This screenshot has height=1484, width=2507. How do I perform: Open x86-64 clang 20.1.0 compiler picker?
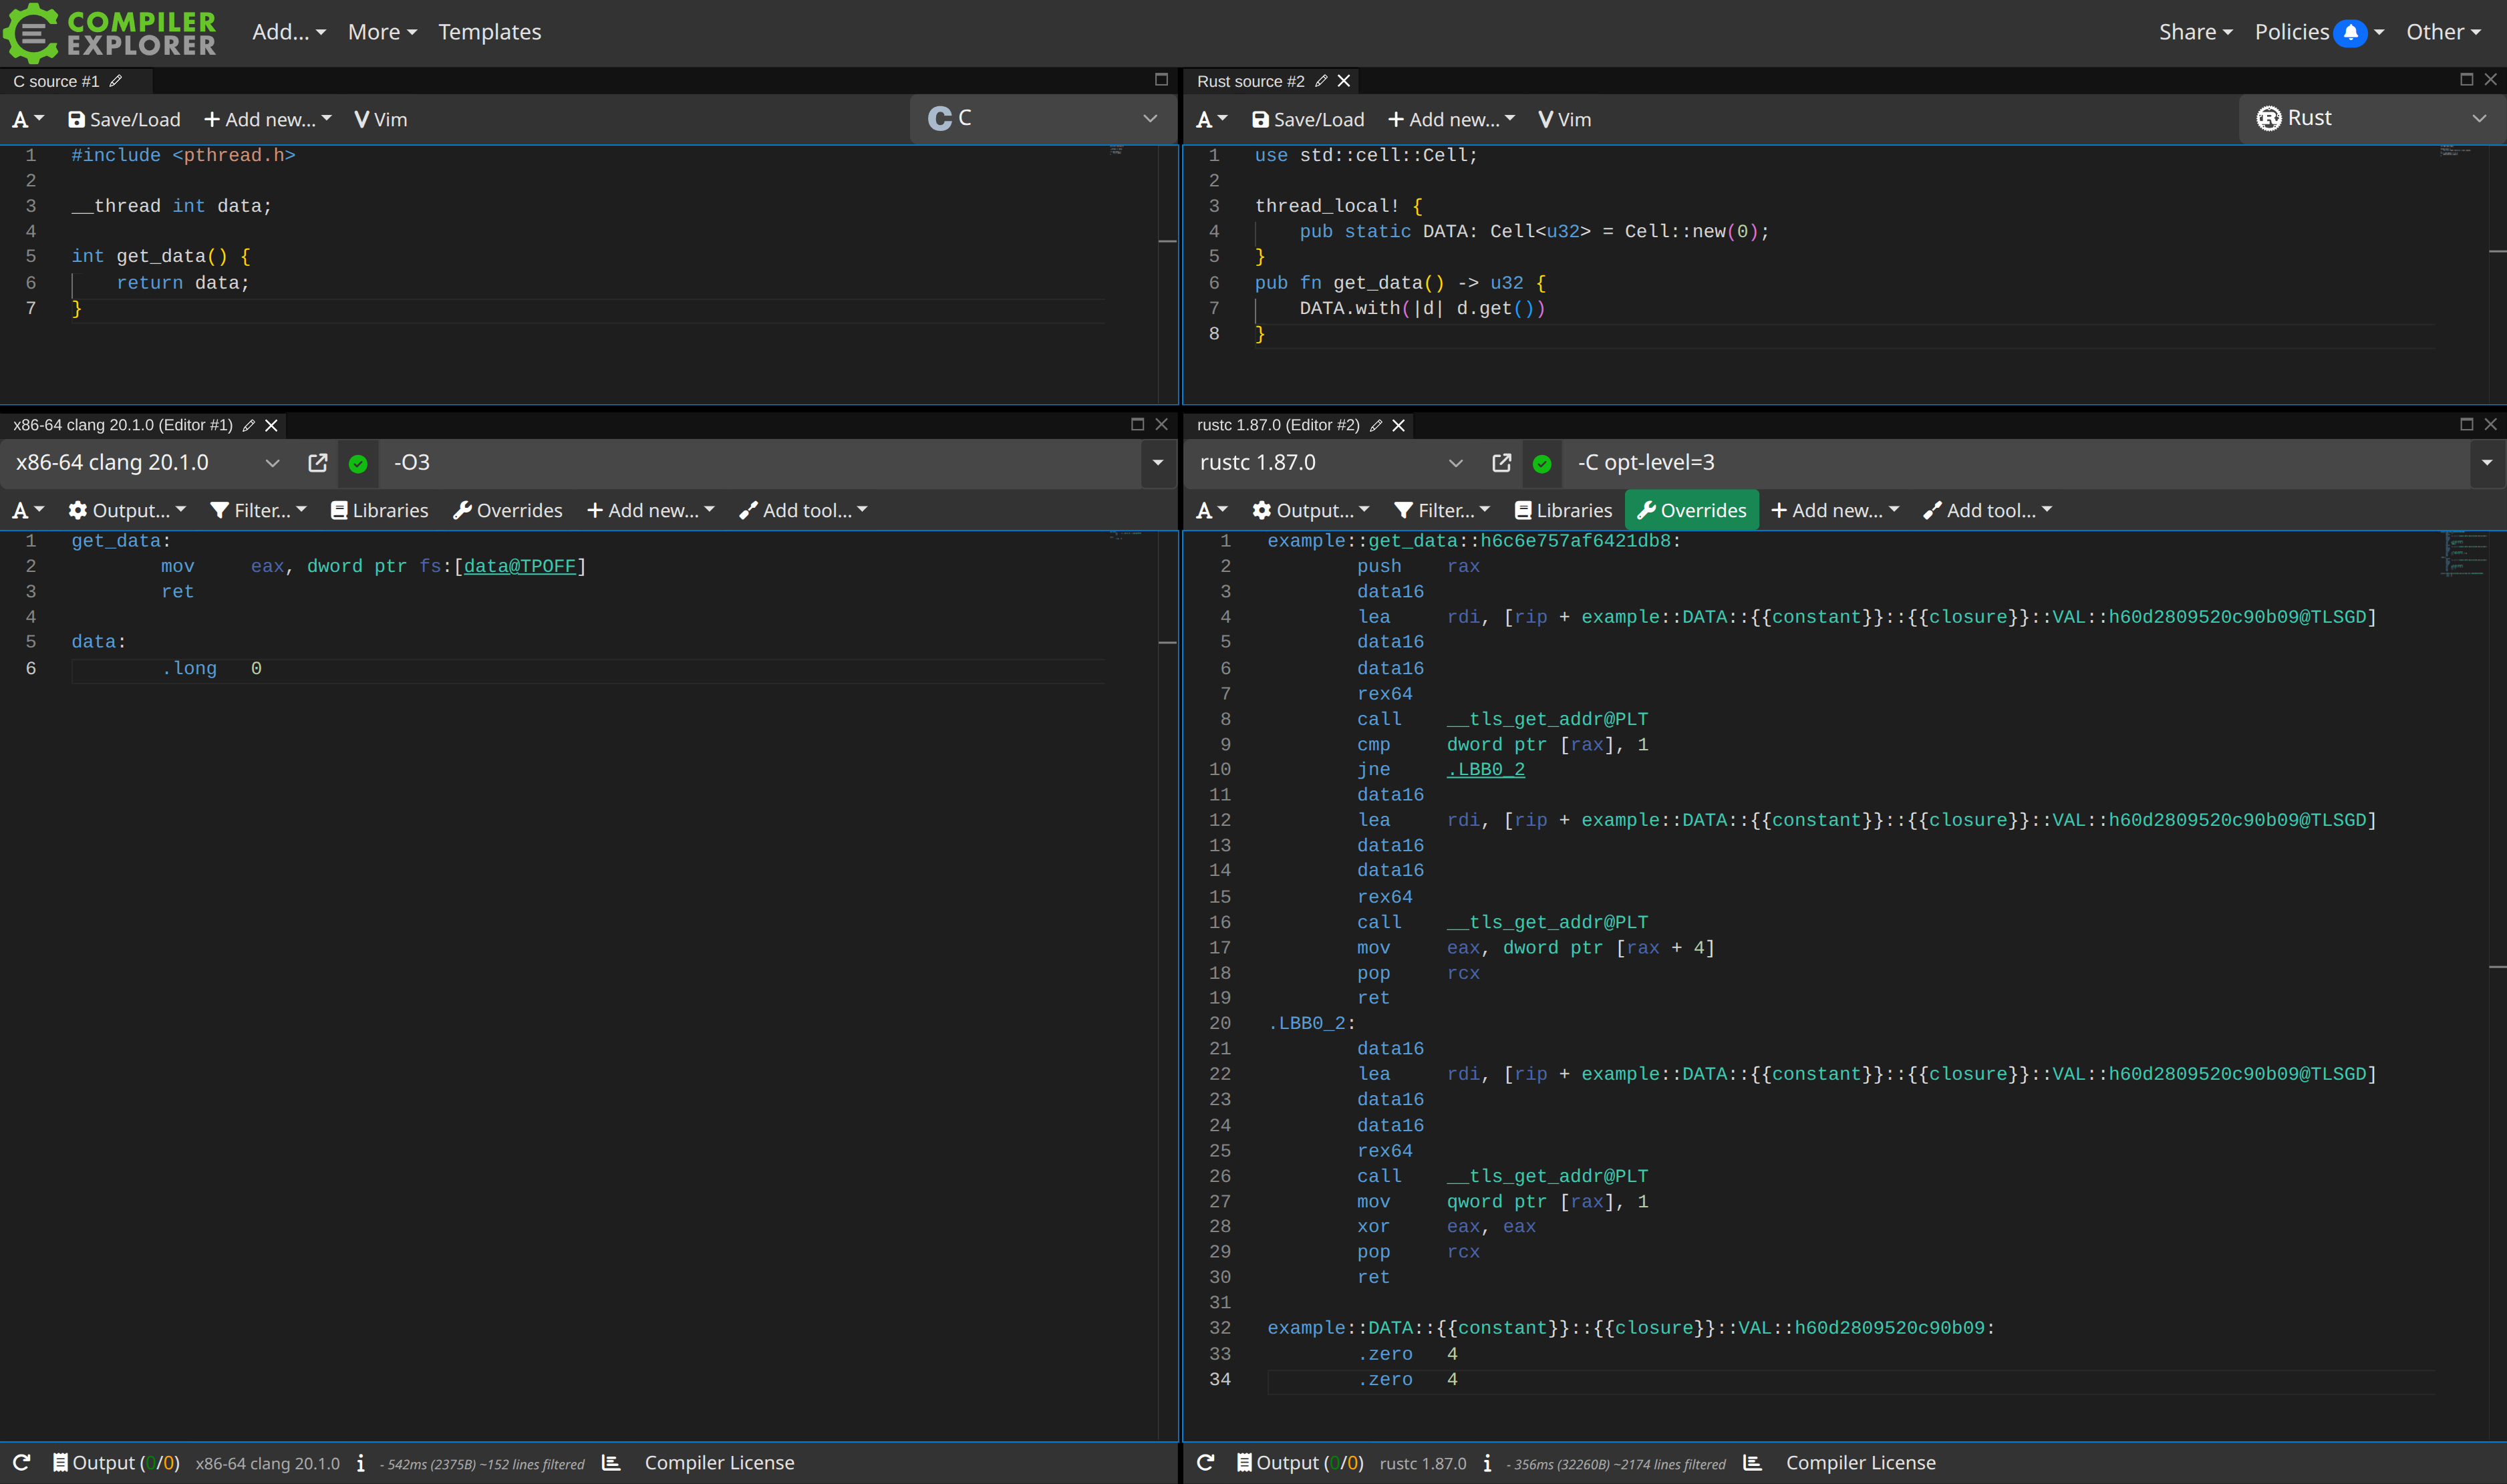tap(148, 463)
